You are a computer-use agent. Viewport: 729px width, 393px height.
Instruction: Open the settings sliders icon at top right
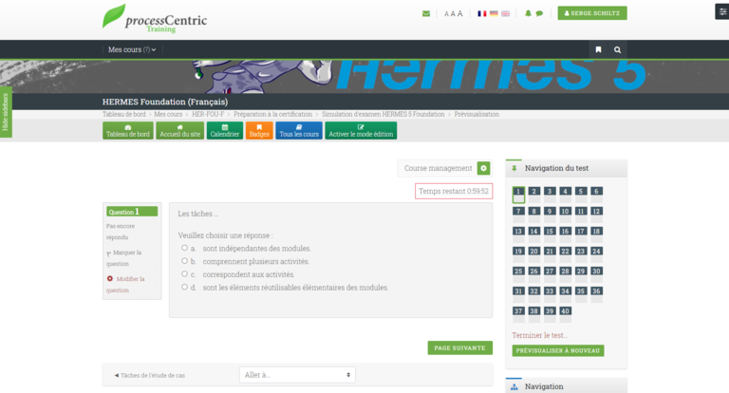[722, 11]
